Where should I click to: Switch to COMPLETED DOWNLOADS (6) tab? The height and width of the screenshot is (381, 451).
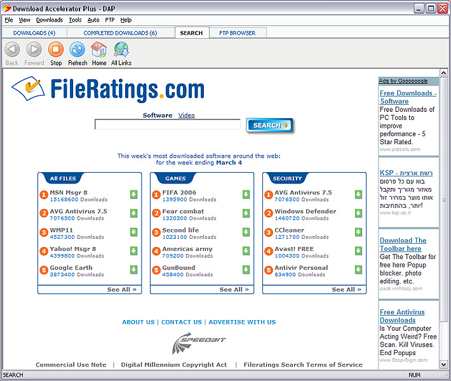click(120, 33)
